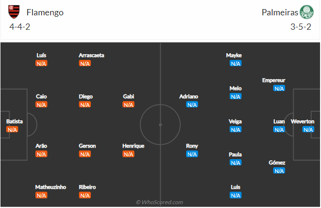Click the WhoScored.com watermark text
Screen dimensions: 321x208
[x=159, y=202]
